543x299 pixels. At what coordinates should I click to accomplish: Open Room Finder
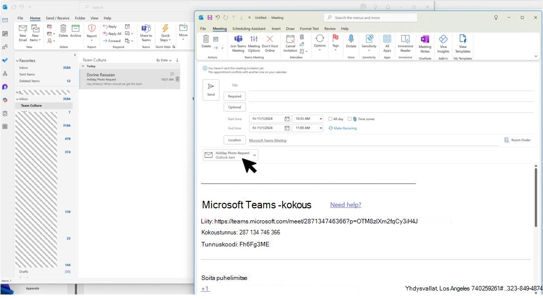click(x=517, y=140)
